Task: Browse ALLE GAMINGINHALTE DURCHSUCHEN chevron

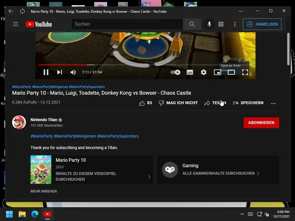Action: click(258, 174)
